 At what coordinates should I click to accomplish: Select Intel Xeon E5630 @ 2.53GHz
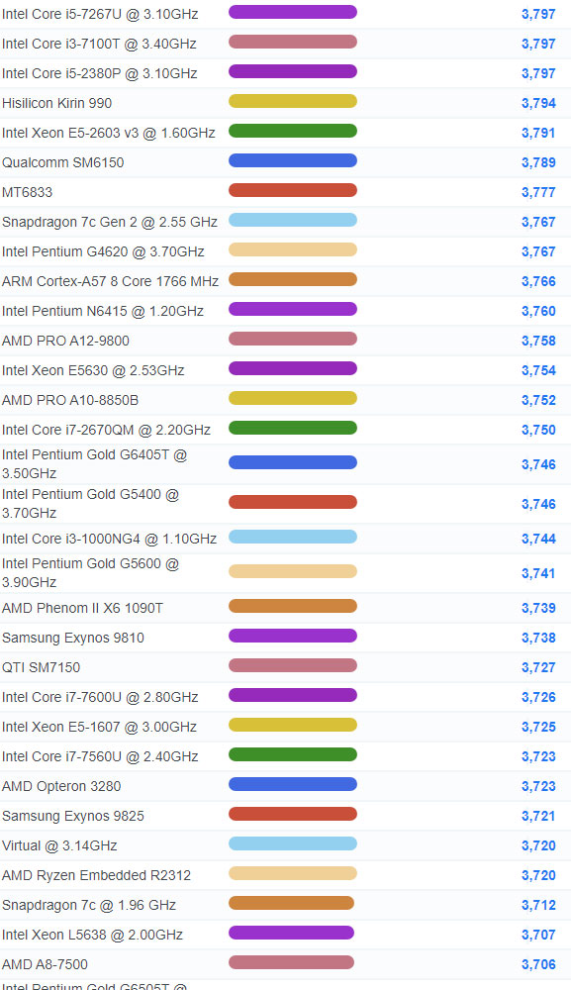click(x=93, y=370)
